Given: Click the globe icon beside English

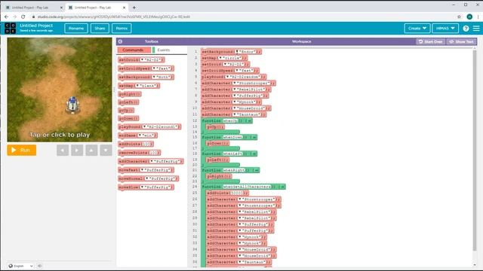Looking at the screenshot, I should pos(11,266).
